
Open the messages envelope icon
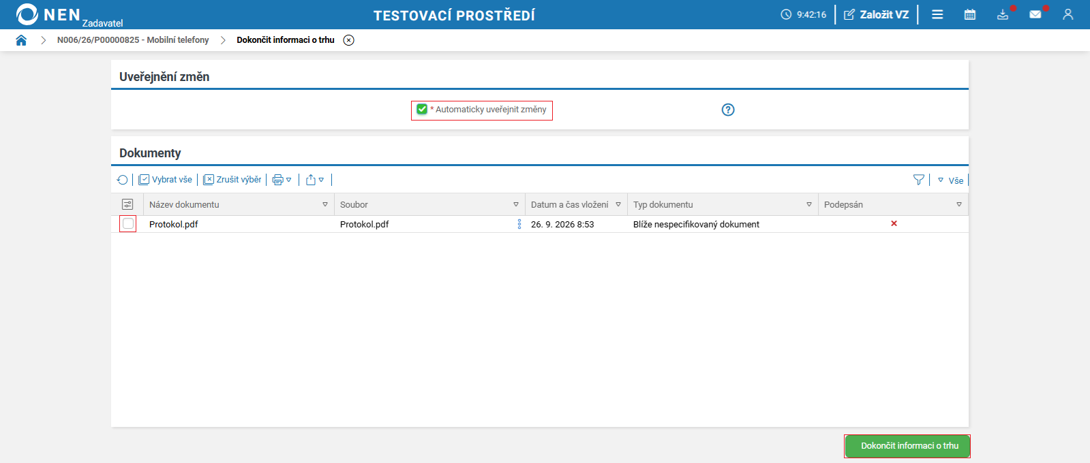point(1035,14)
